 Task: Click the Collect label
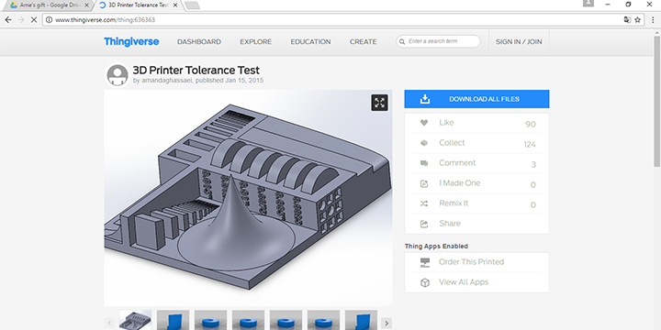coord(452,143)
